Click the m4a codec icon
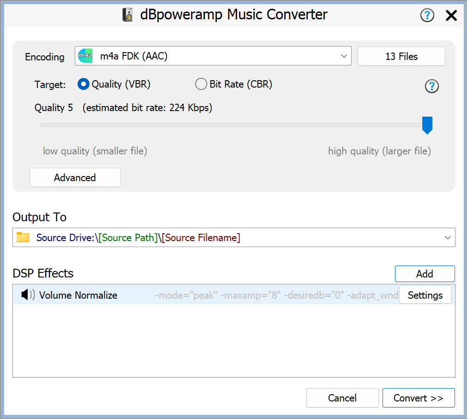467x419 pixels. [85, 56]
